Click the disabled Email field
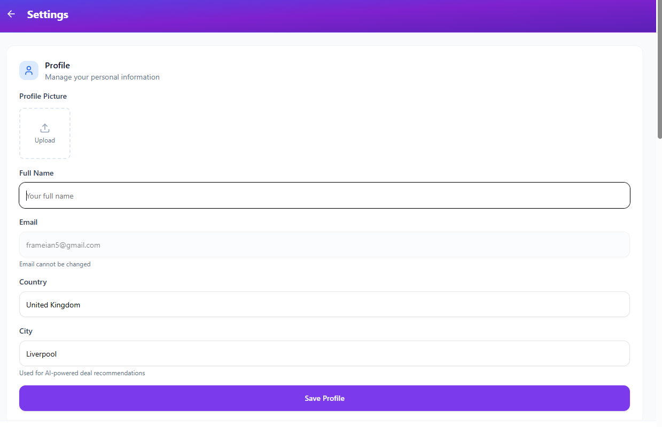Screen dimensions: 662x427 [x=324, y=245]
